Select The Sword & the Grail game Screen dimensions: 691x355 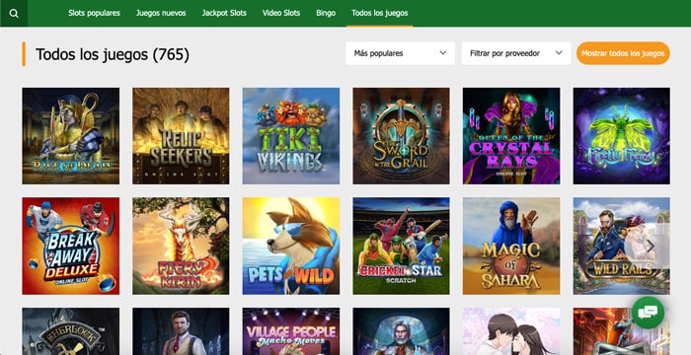coord(401,136)
